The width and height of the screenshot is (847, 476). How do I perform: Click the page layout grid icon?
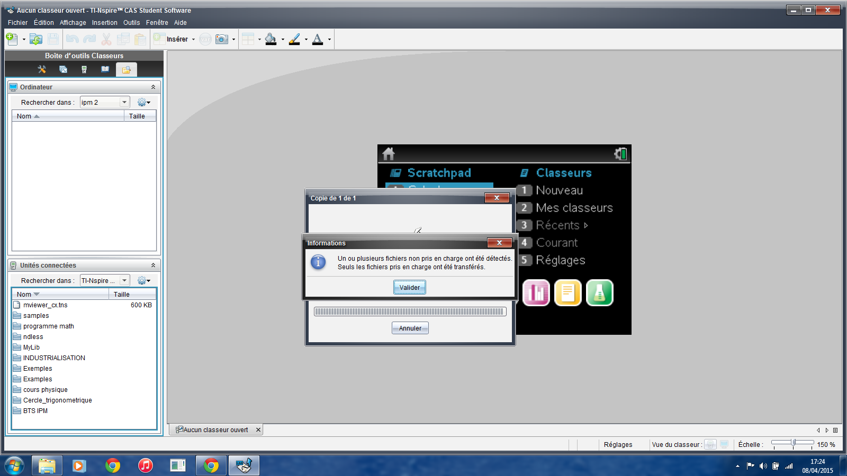(x=248, y=39)
